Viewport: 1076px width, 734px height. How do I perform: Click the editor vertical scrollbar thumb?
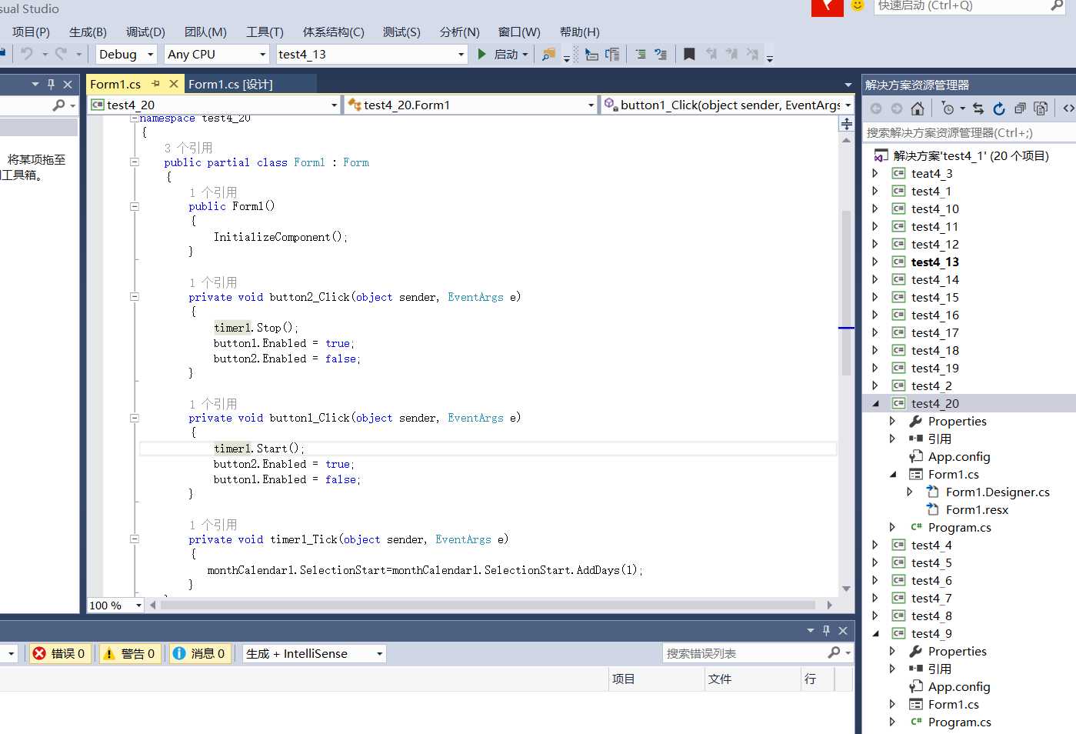coord(846,292)
